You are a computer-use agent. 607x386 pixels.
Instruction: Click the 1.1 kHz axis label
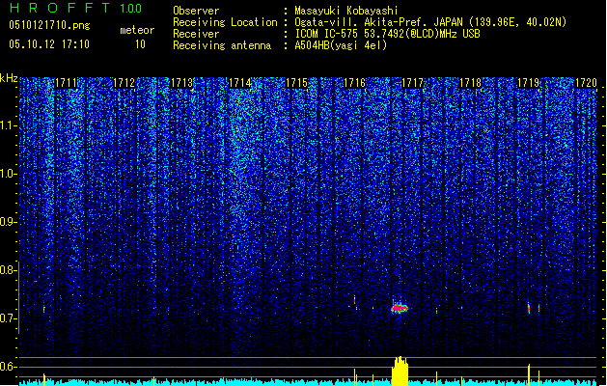[x=8, y=125]
